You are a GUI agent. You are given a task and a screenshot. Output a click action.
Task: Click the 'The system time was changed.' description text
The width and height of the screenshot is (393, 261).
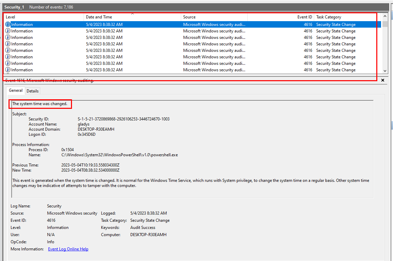[40, 104]
